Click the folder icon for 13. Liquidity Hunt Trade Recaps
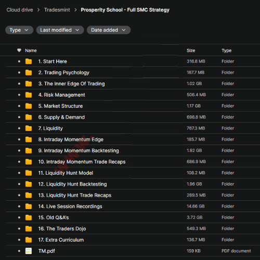260x260 pixels. coord(29,195)
